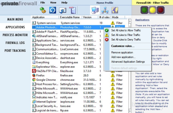
Task: Select the Logiciel de trans... row
Action: click(x=78, y=110)
